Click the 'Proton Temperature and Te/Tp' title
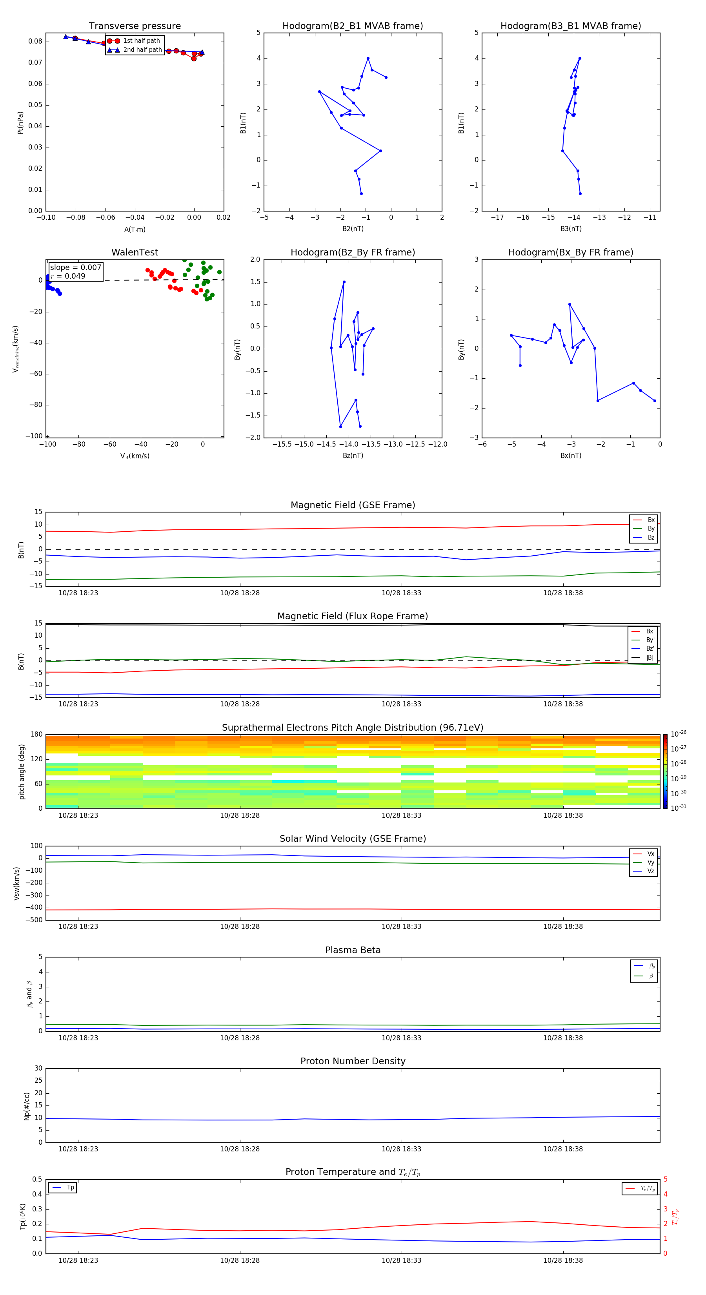706x1295 pixels. pyautogui.click(x=353, y=1172)
